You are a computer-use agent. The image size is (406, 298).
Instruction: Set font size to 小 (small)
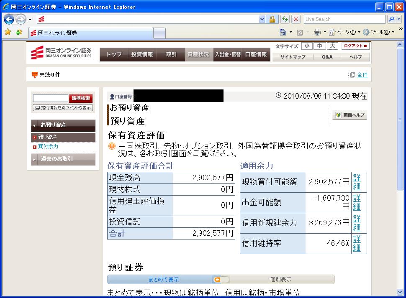(307, 46)
